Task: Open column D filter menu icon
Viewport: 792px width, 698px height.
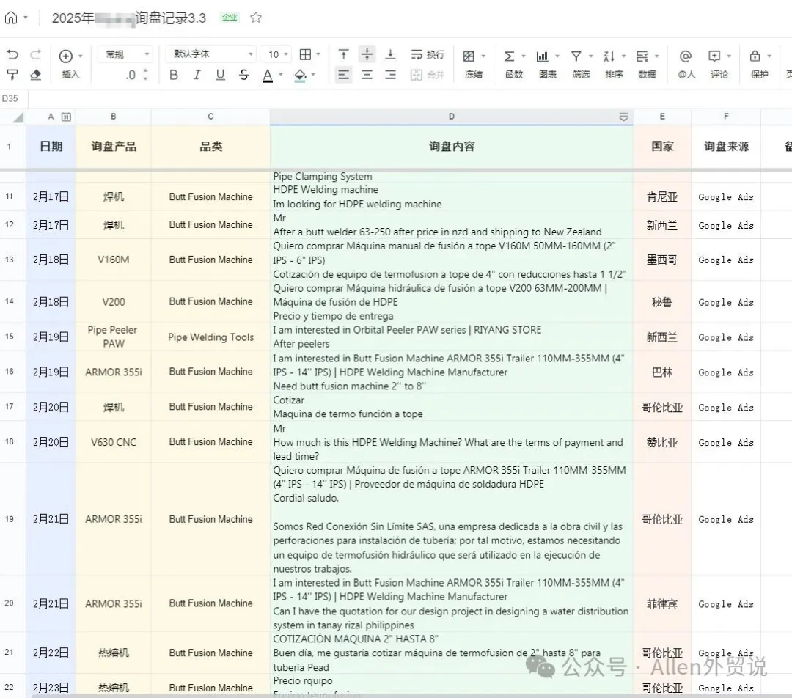Action: 624,117
